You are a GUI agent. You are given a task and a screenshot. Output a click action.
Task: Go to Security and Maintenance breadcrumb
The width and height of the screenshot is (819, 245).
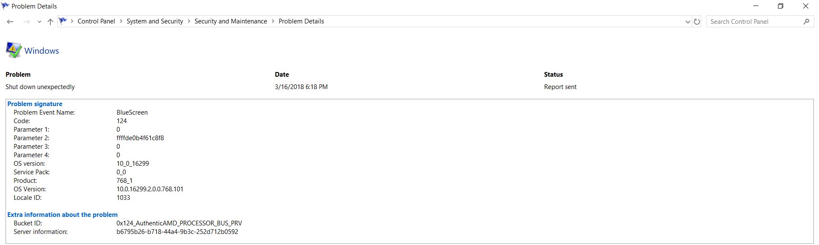point(231,21)
